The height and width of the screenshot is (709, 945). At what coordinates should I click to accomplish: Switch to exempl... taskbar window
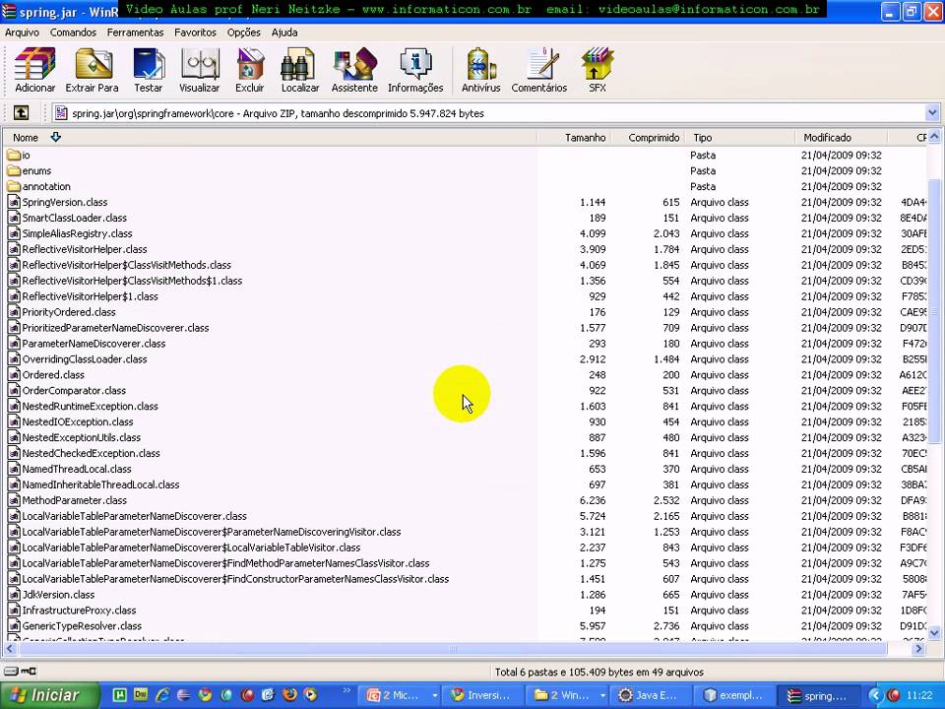[732, 695]
